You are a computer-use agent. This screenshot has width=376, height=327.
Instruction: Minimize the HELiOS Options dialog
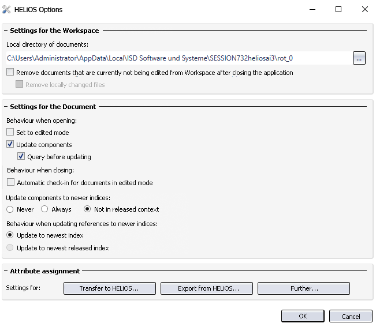click(312, 9)
